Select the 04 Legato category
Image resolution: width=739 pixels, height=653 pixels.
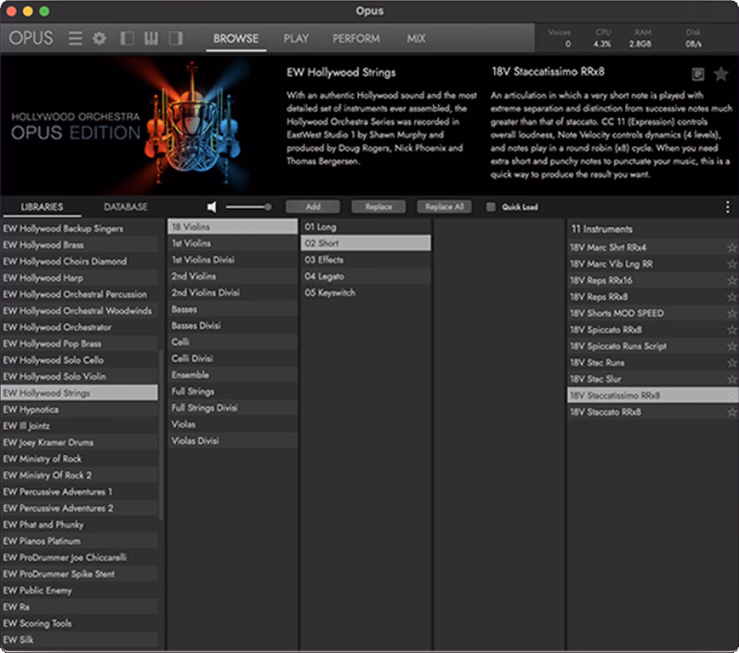[365, 276]
